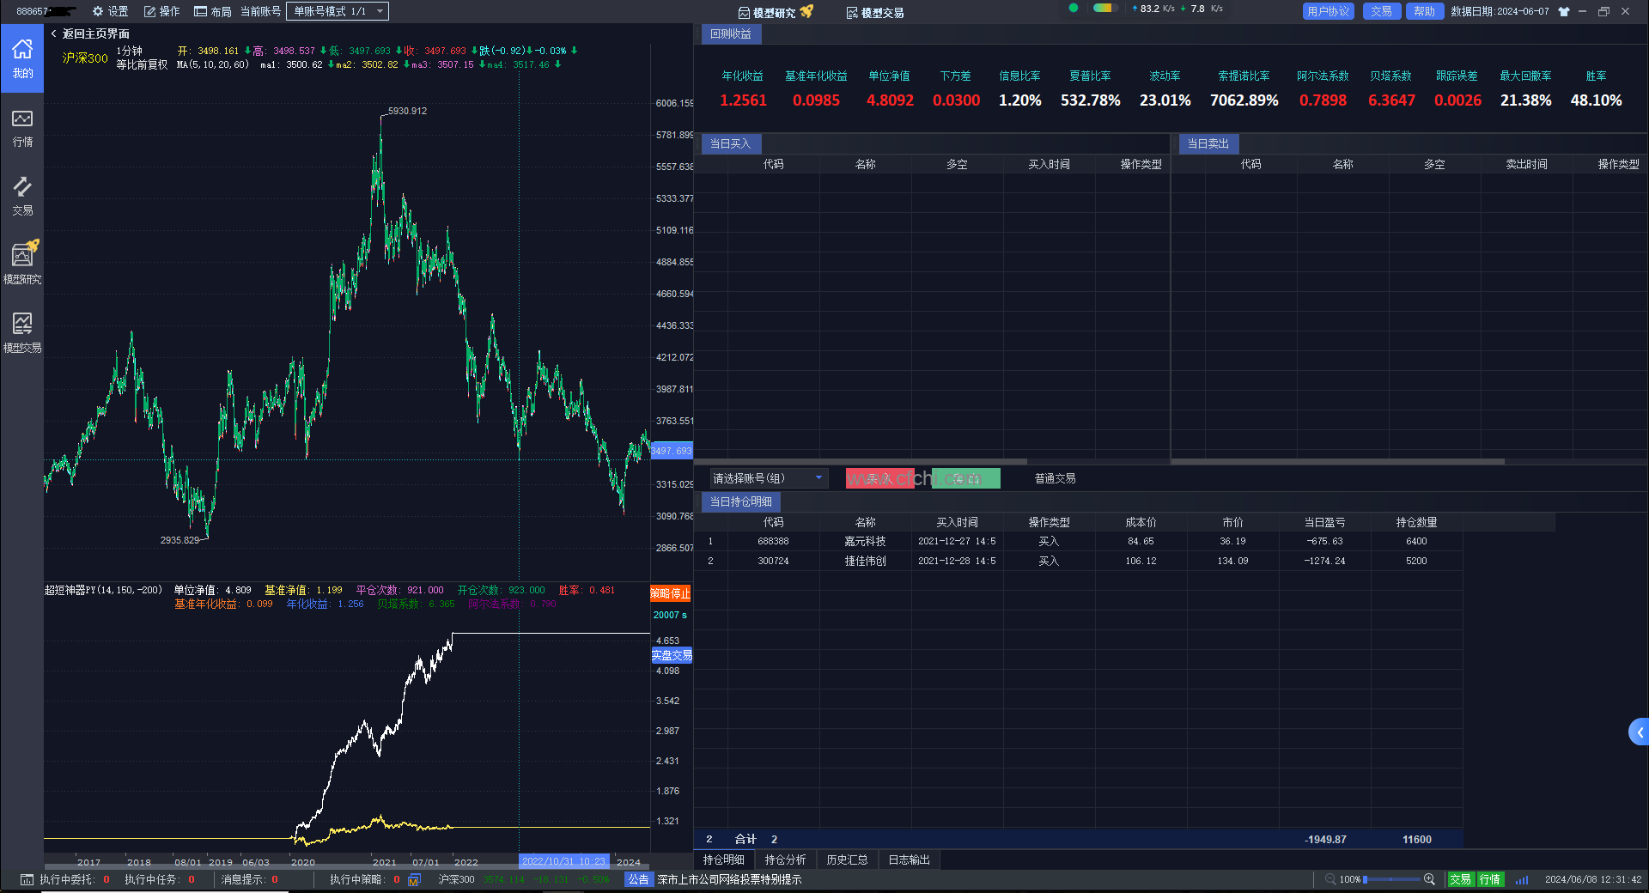Open the 模型交易 sidebar icon
1649x893 pixels.
click(x=22, y=332)
